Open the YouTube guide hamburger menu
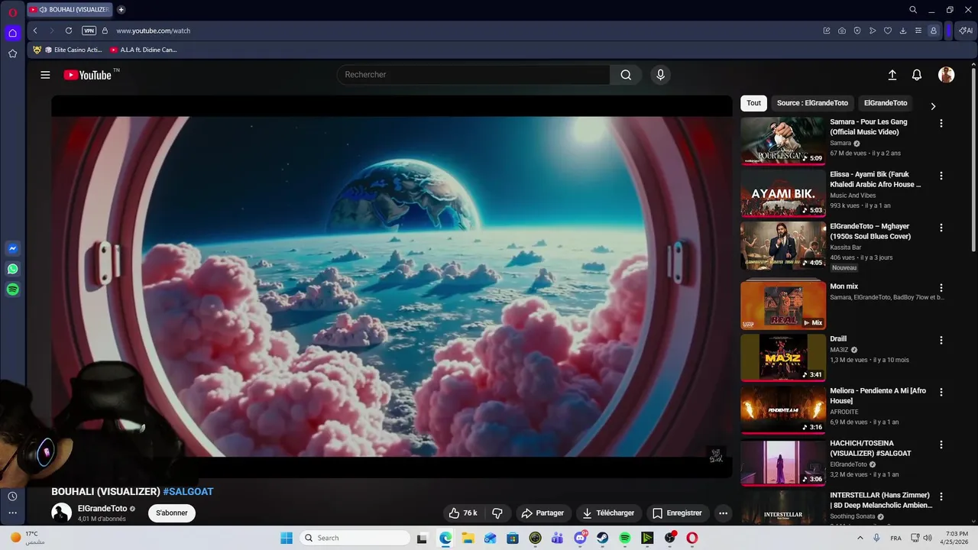978x550 pixels. click(x=45, y=75)
